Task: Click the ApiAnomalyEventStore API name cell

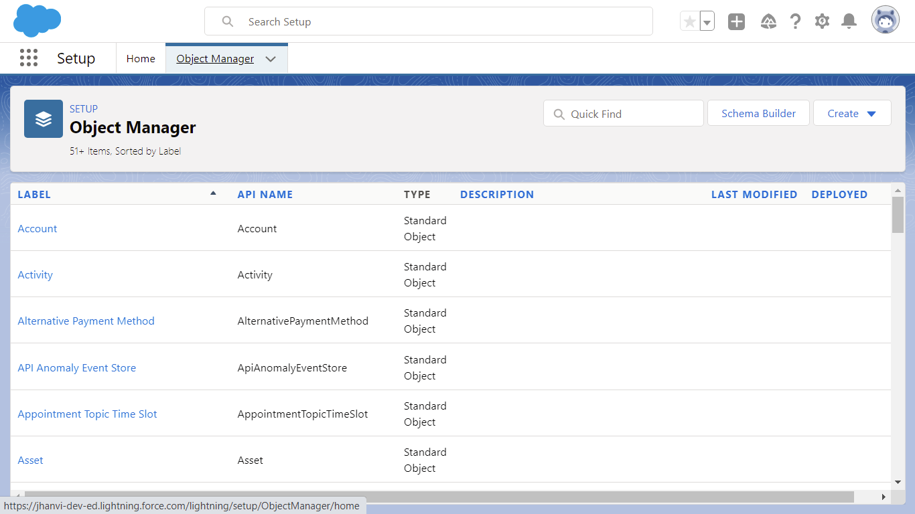Action: coord(292,368)
